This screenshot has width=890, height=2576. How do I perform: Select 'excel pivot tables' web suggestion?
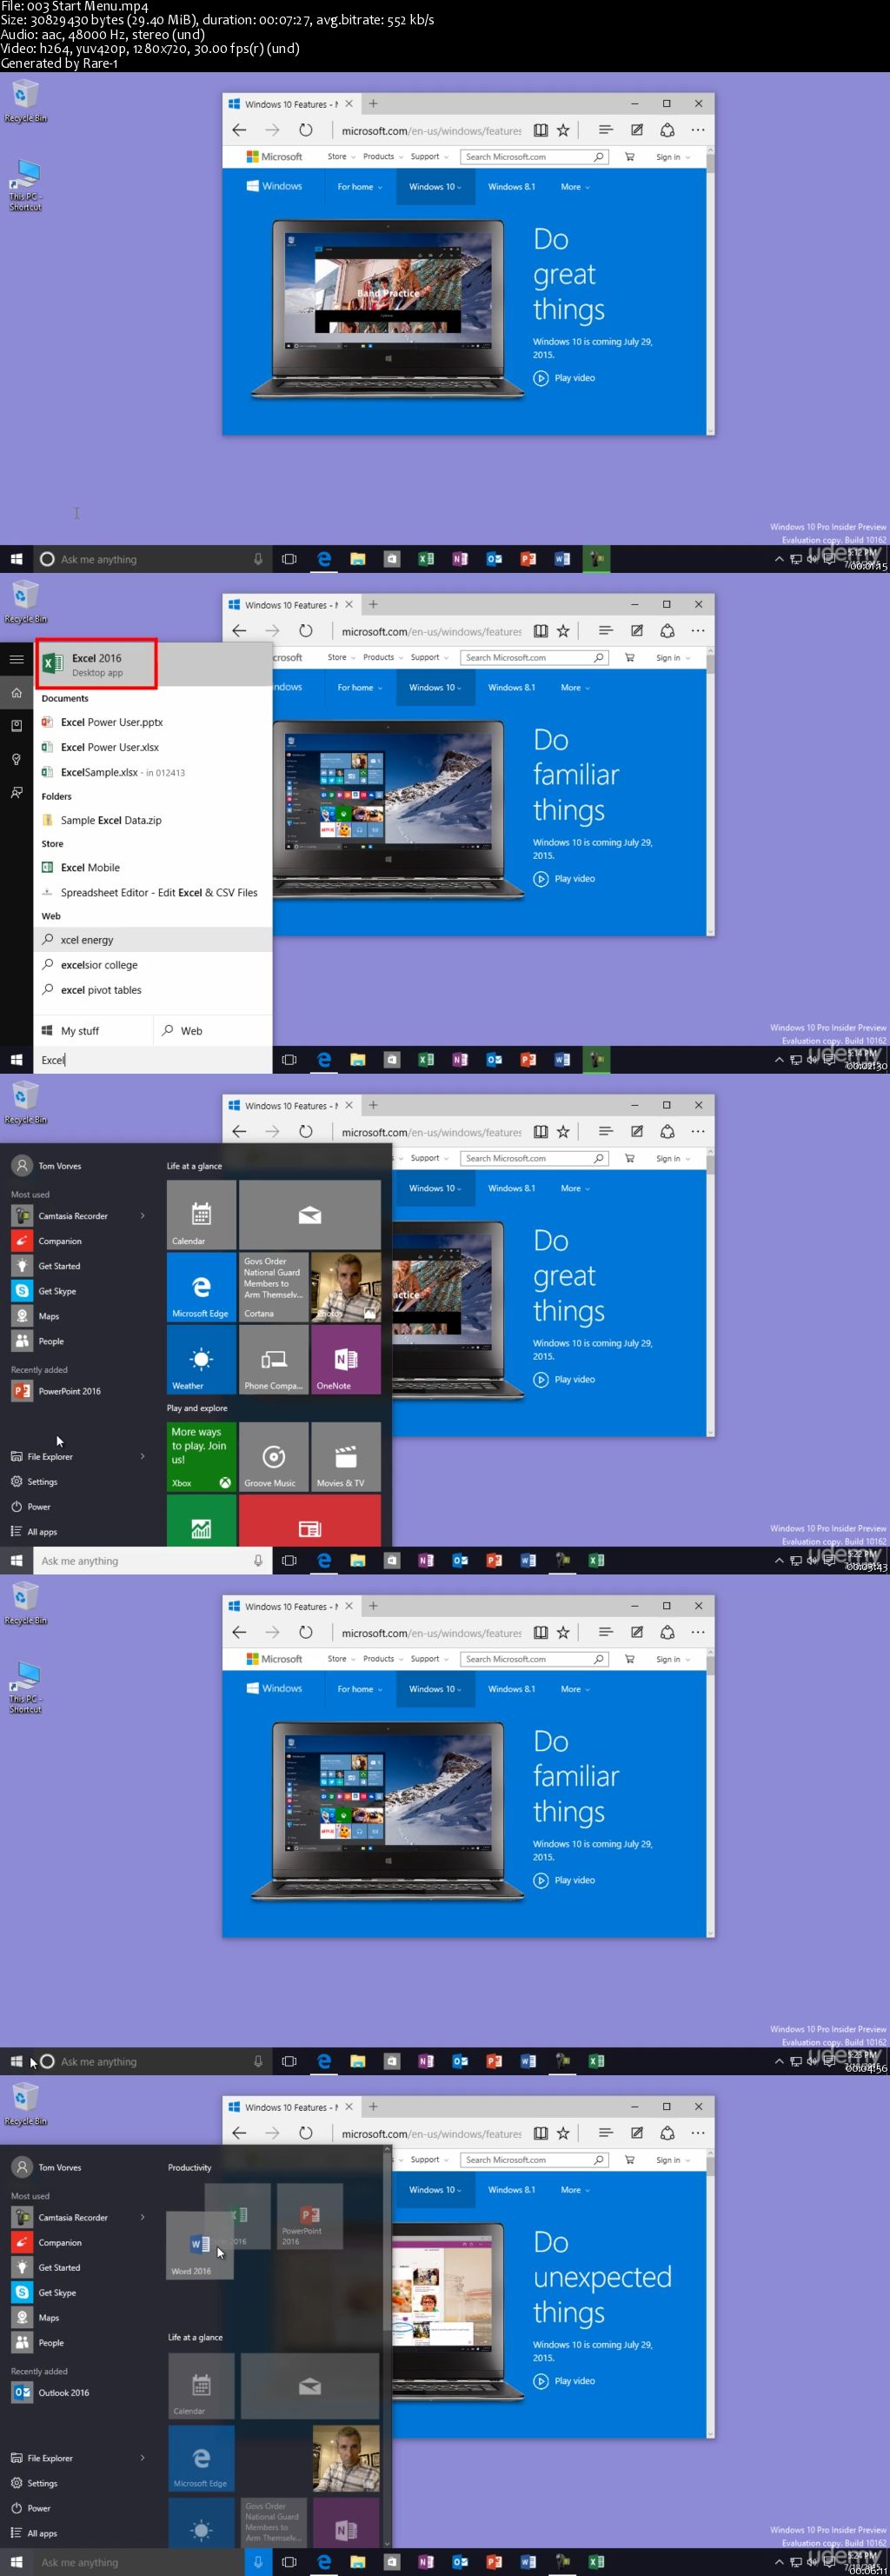153,989
